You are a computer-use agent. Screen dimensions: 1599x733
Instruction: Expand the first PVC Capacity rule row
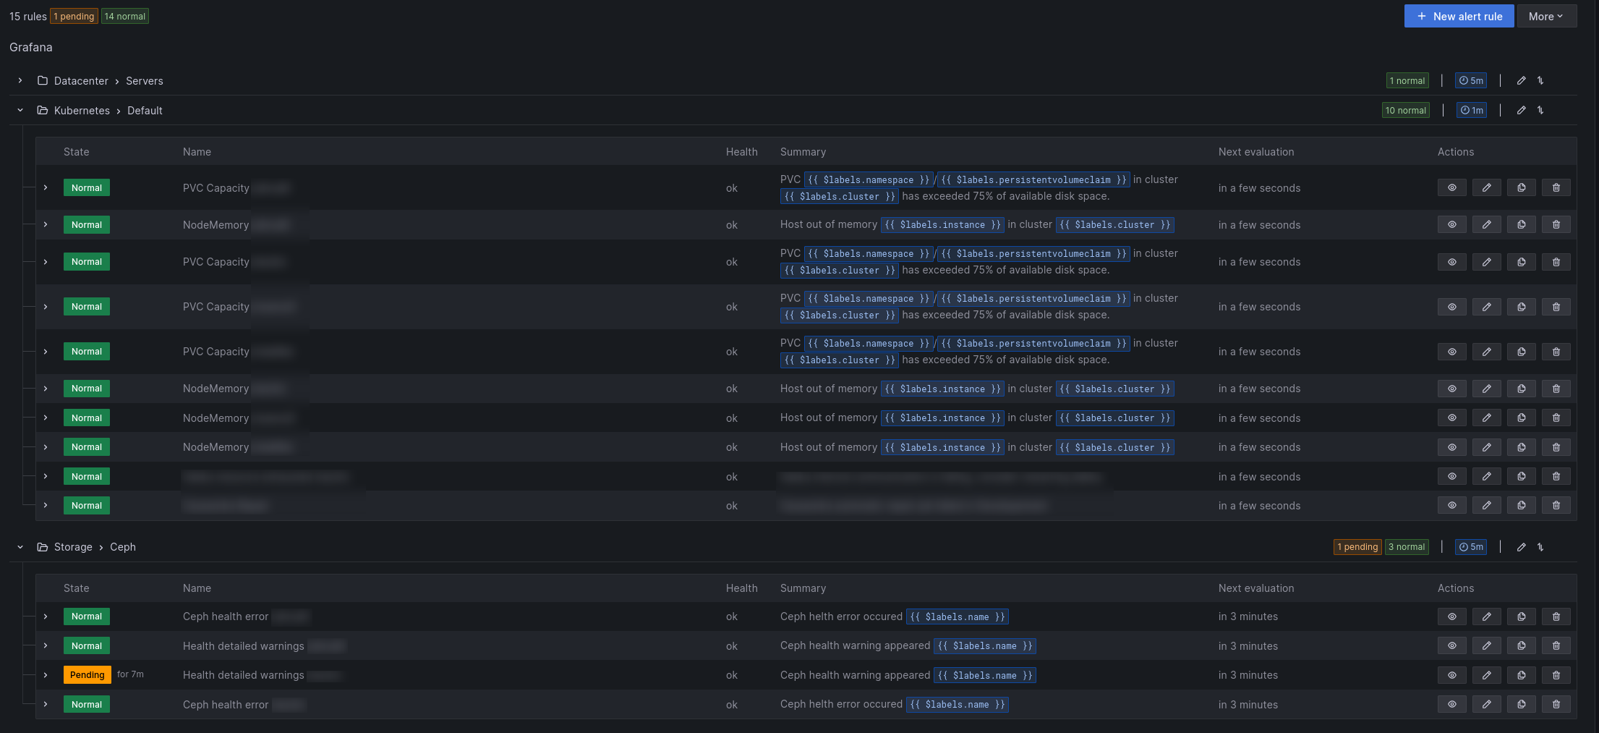(x=46, y=187)
